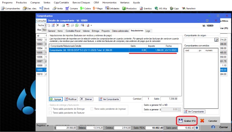The height and width of the screenshot is (132, 232).
Task: Click the Cancelar button
Action: (x=209, y=121)
